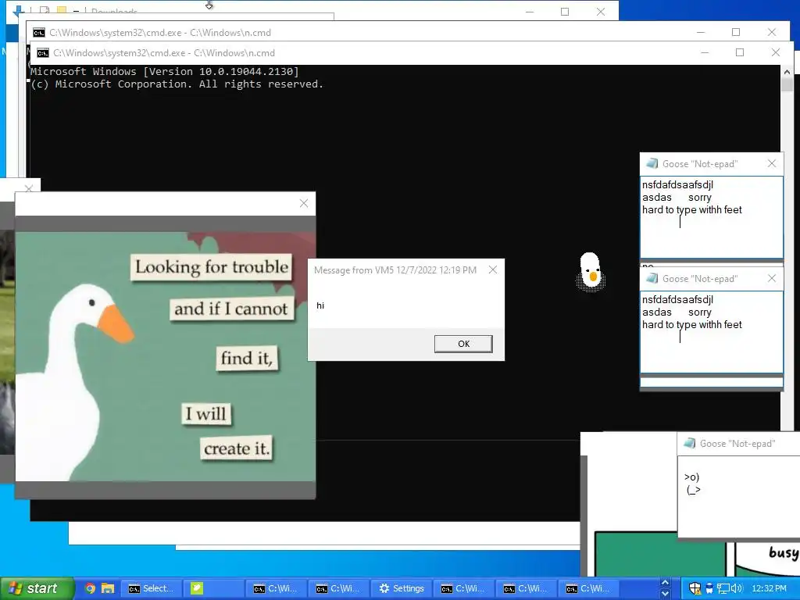Image resolution: width=800 pixels, height=600 pixels.
Task: Click the lower Goose Not-epad title icon
Action: tap(652, 279)
